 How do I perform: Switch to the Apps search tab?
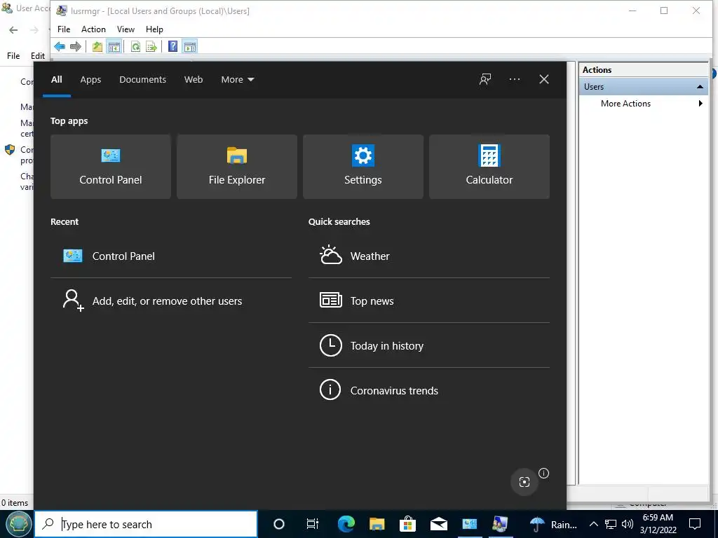point(90,80)
